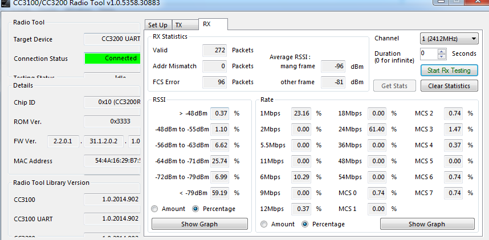Click the FCS Error value 96
This screenshot has height=240, width=489.
click(x=214, y=82)
